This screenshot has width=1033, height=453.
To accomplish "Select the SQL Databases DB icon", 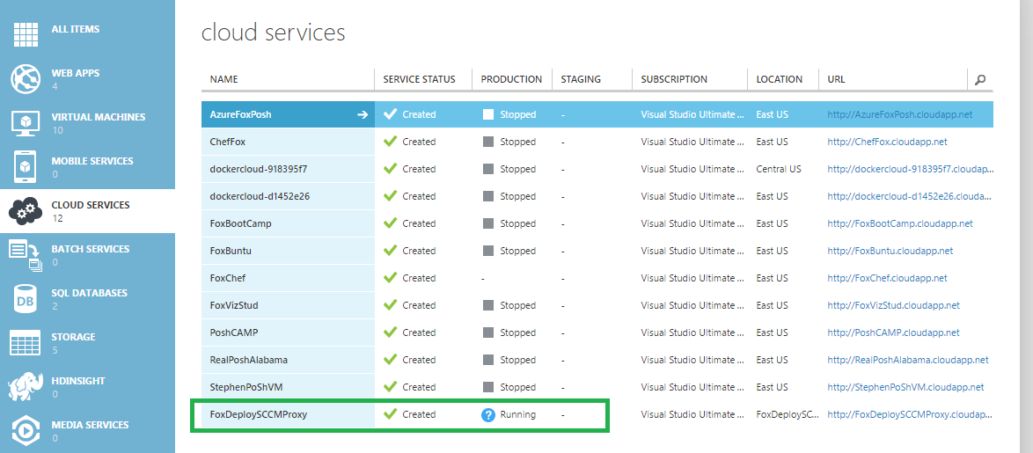I will [x=26, y=300].
